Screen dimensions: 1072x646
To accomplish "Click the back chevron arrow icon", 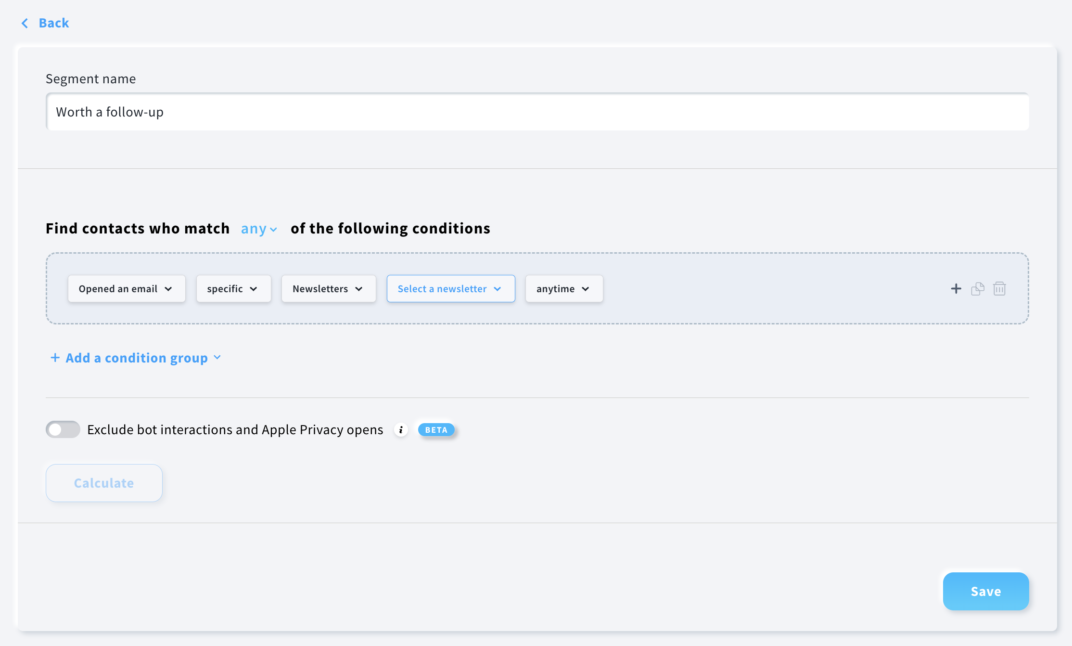I will [25, 23].
